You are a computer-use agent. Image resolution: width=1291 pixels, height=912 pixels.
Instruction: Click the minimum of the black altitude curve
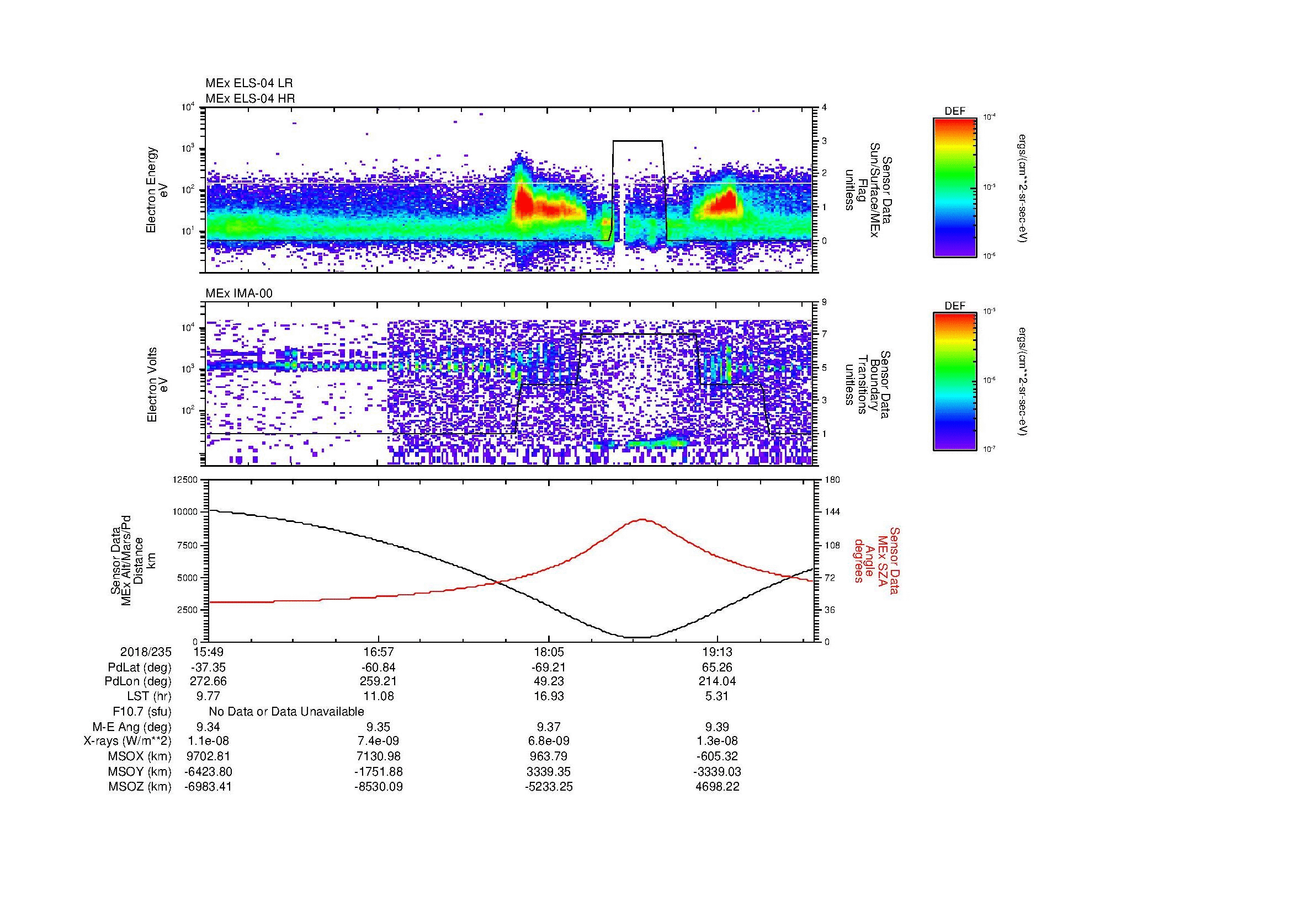click(x=637, y=637)
